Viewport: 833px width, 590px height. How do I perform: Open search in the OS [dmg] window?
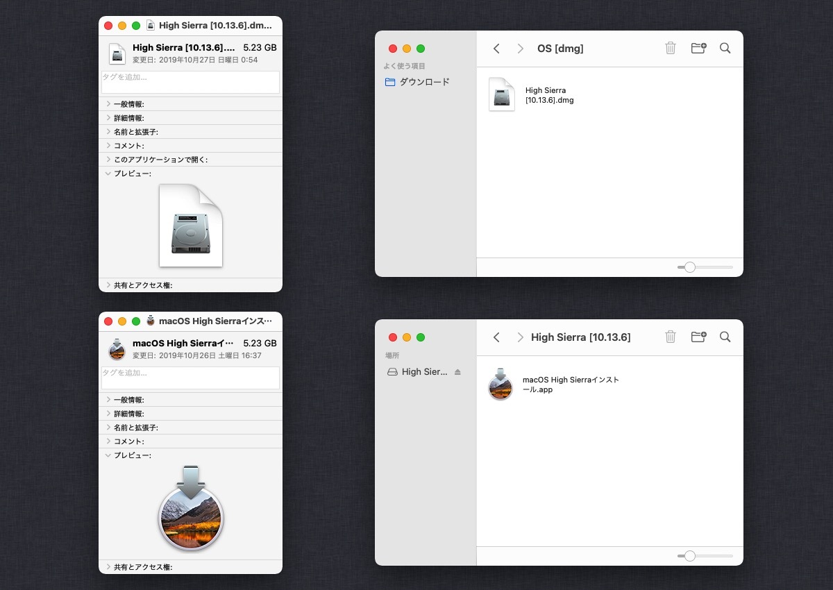tap(725, 48)
